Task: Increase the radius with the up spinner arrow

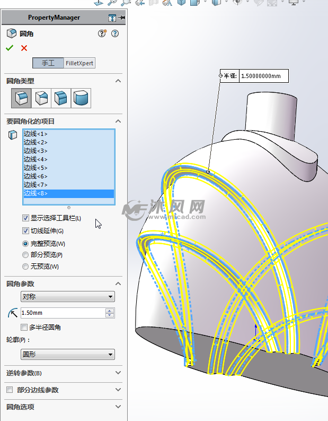Action: (110, 311)
